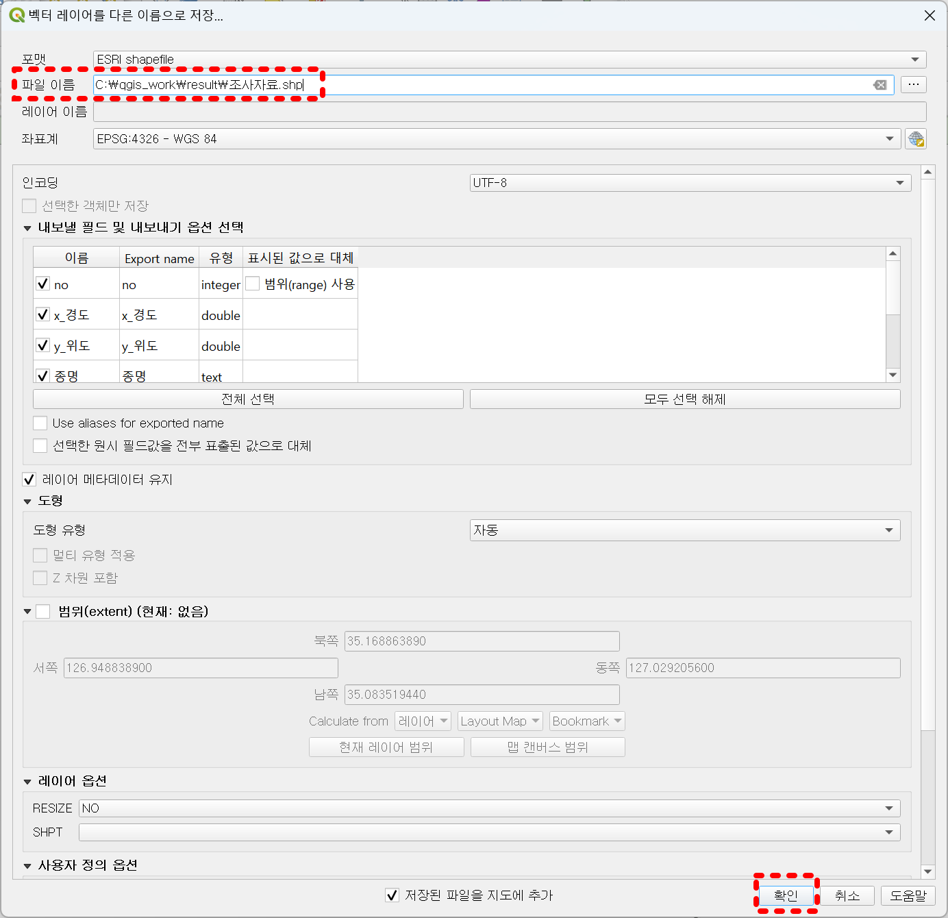Viewport: 948px width, 918px height.
Task: Toggle 저장된 파일을 지도에 추가 checkbox
Action: click(392, 895)
